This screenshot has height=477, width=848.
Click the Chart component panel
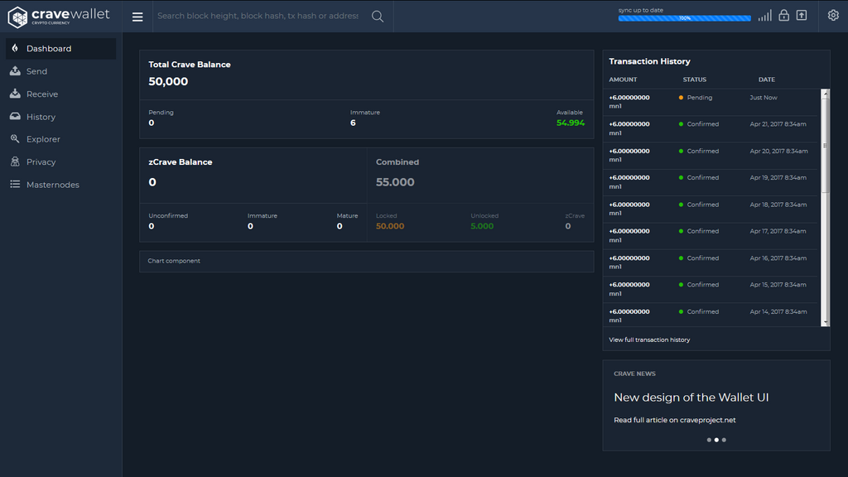[367, 261]
